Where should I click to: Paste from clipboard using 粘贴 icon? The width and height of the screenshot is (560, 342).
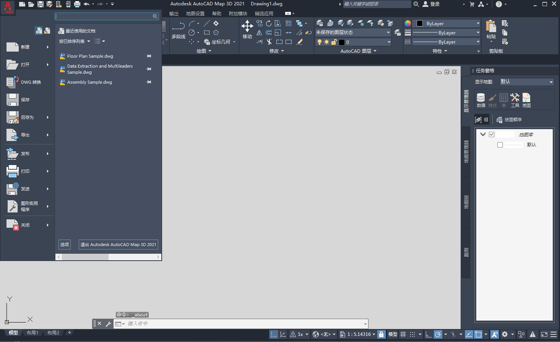[x=491, y=30]
